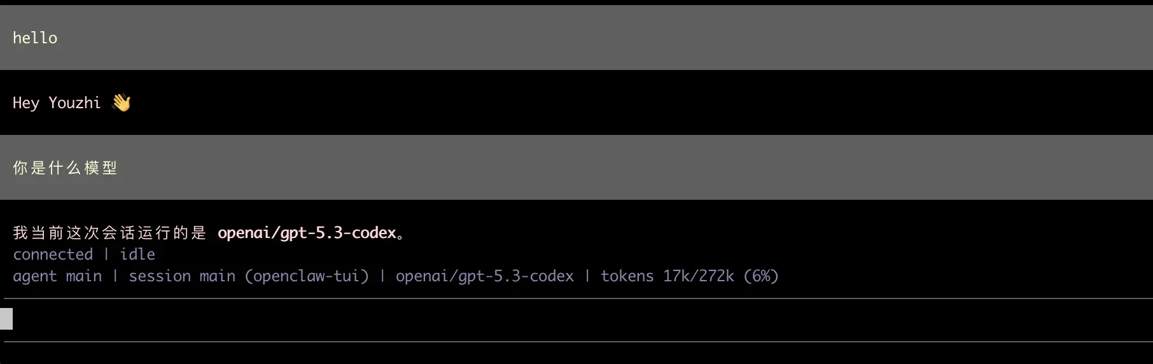This screenshot has height=364, width=1153.
Task: Click the 'hello' user message
Action: (x=35, y=38)
